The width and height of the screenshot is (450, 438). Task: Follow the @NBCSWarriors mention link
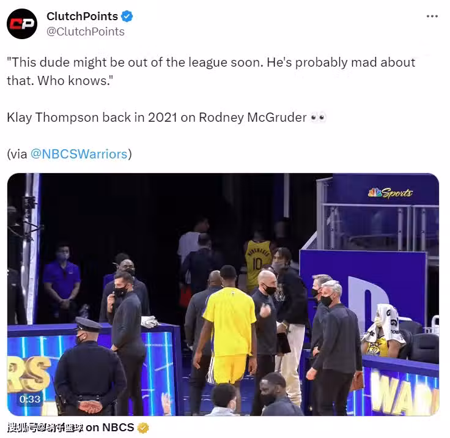click(x=79, y=154)
